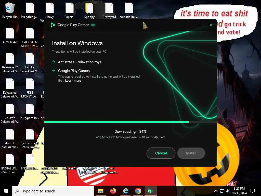Screen dimensions: 261x196
Task: Select the GRAND THEFT AUT desktop shortcut
Action: [89, 170]
